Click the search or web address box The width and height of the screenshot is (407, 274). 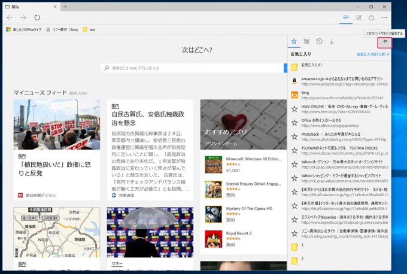coord(192,68)
